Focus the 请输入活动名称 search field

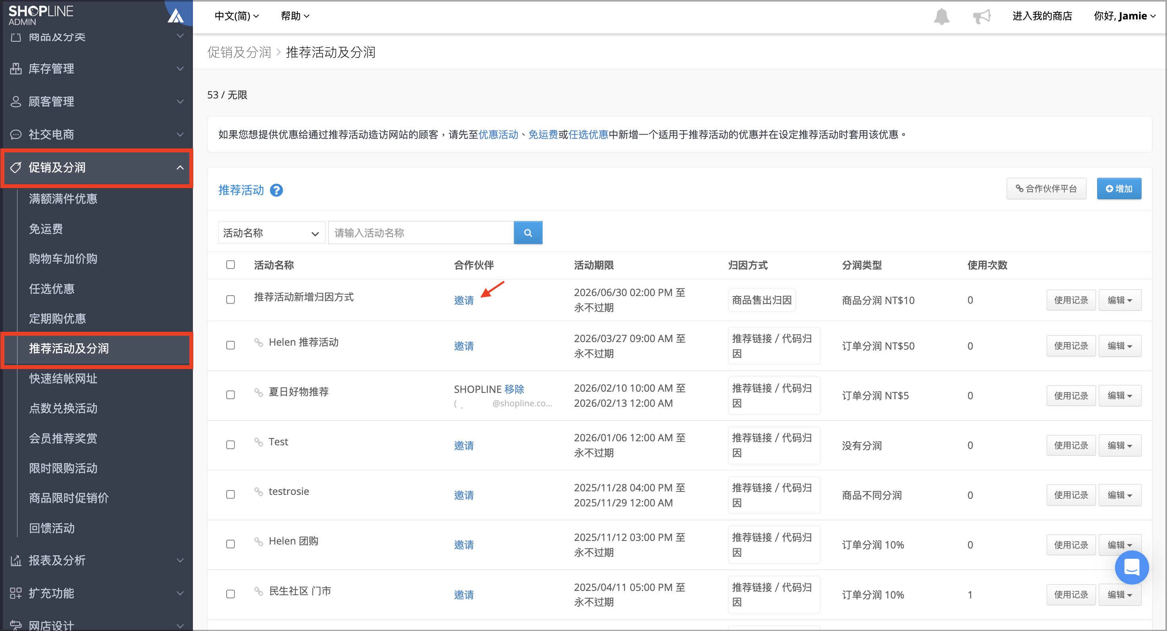(421, 233)
